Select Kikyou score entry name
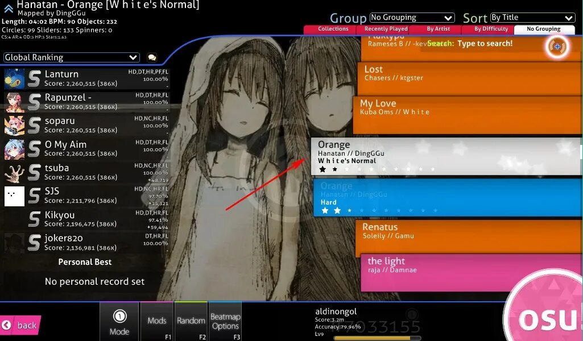The width and height of the screenshot is (583, 341). [x=60, y=215]
